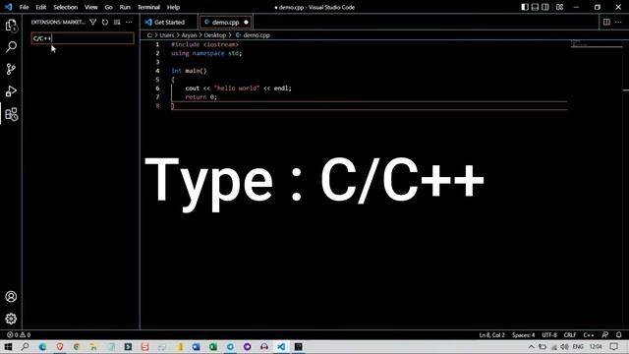This screenshot has height=354, width=629.
Task: Open the Explorer view in activity bar
Action: point(11,26)
